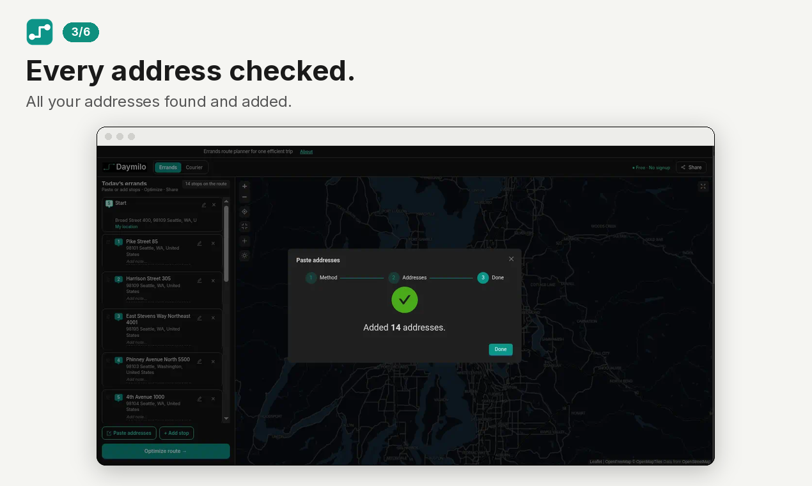Click the Done button in the dialog
812x486 pixels.
(x=501, y=349)
